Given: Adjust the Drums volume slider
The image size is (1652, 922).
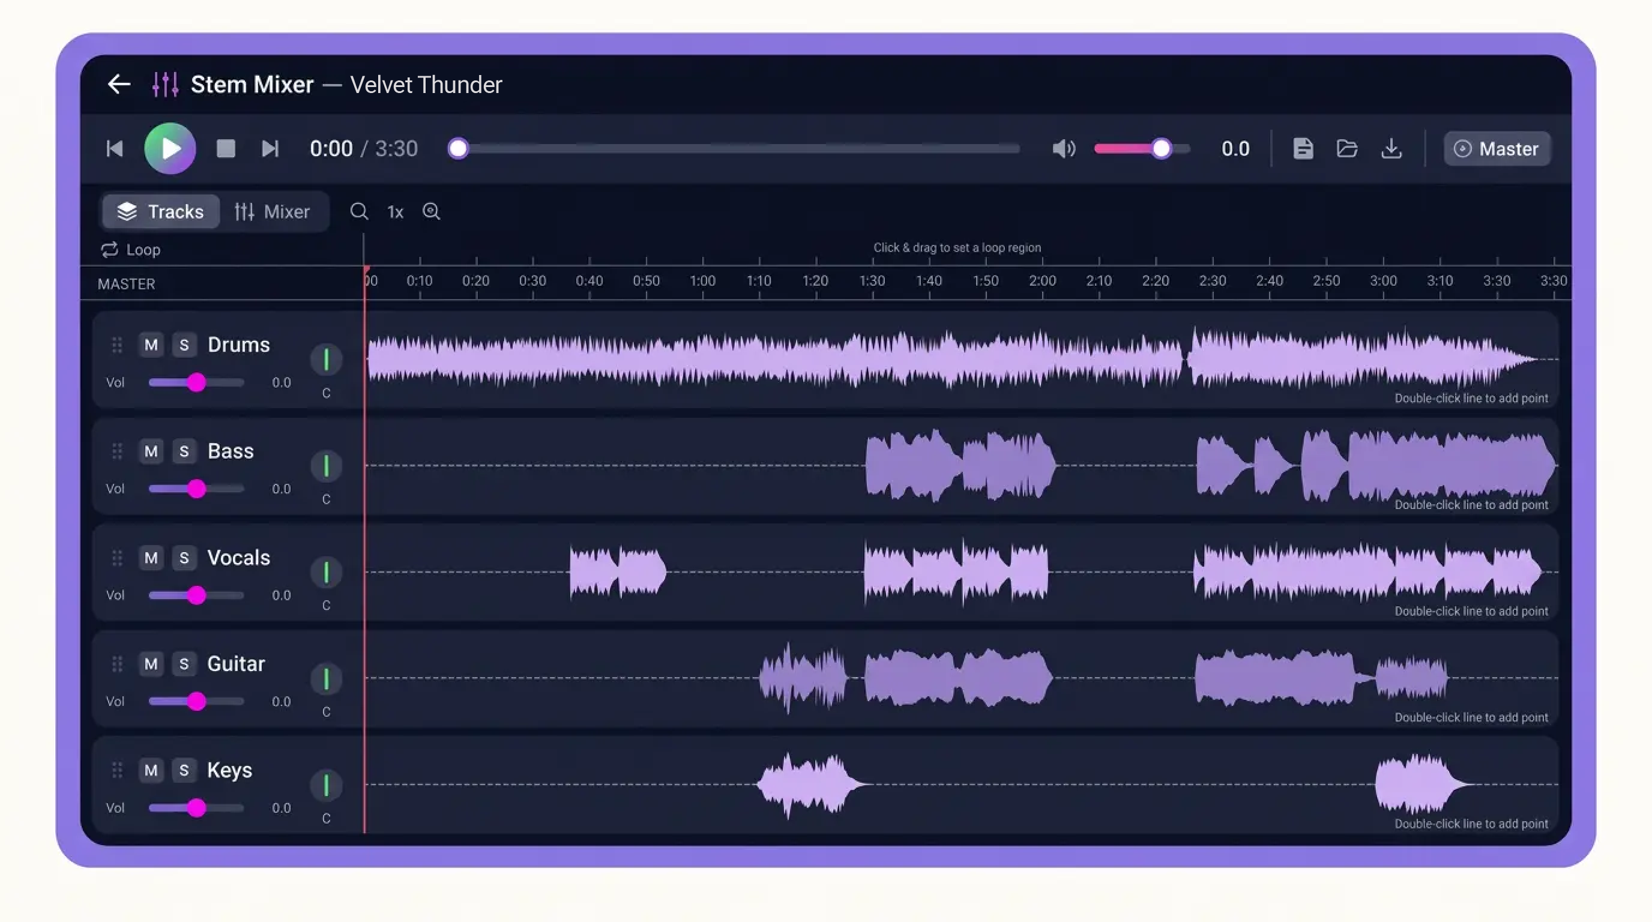Looking at the screenshot, I should pyautogui.click(x=196, y=383).
